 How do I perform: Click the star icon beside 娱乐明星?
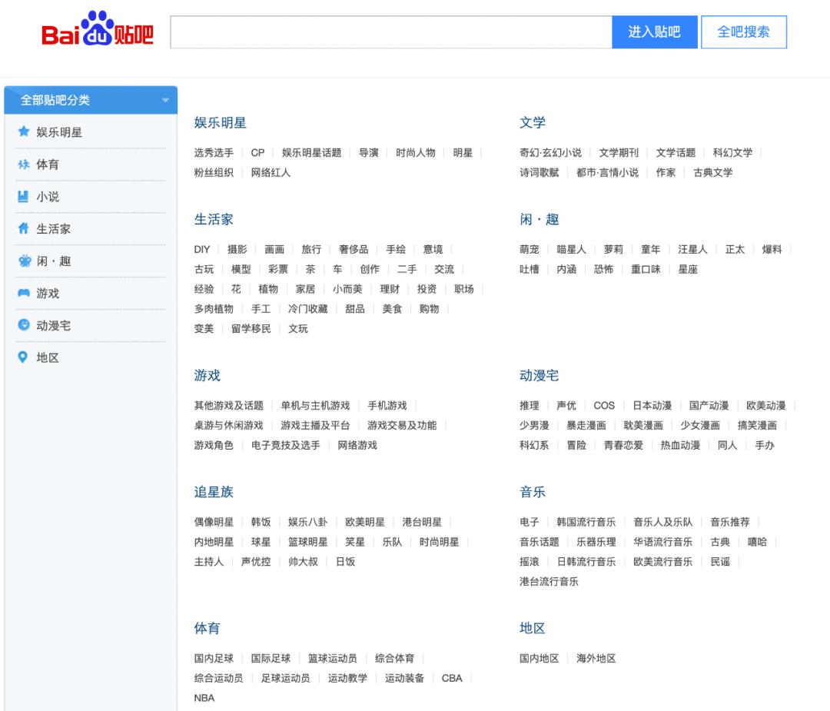pyautogui.click(x=23, y=131)
